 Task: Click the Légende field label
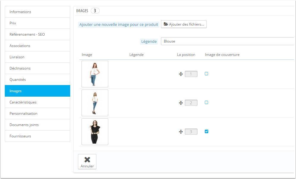[149, 41]
